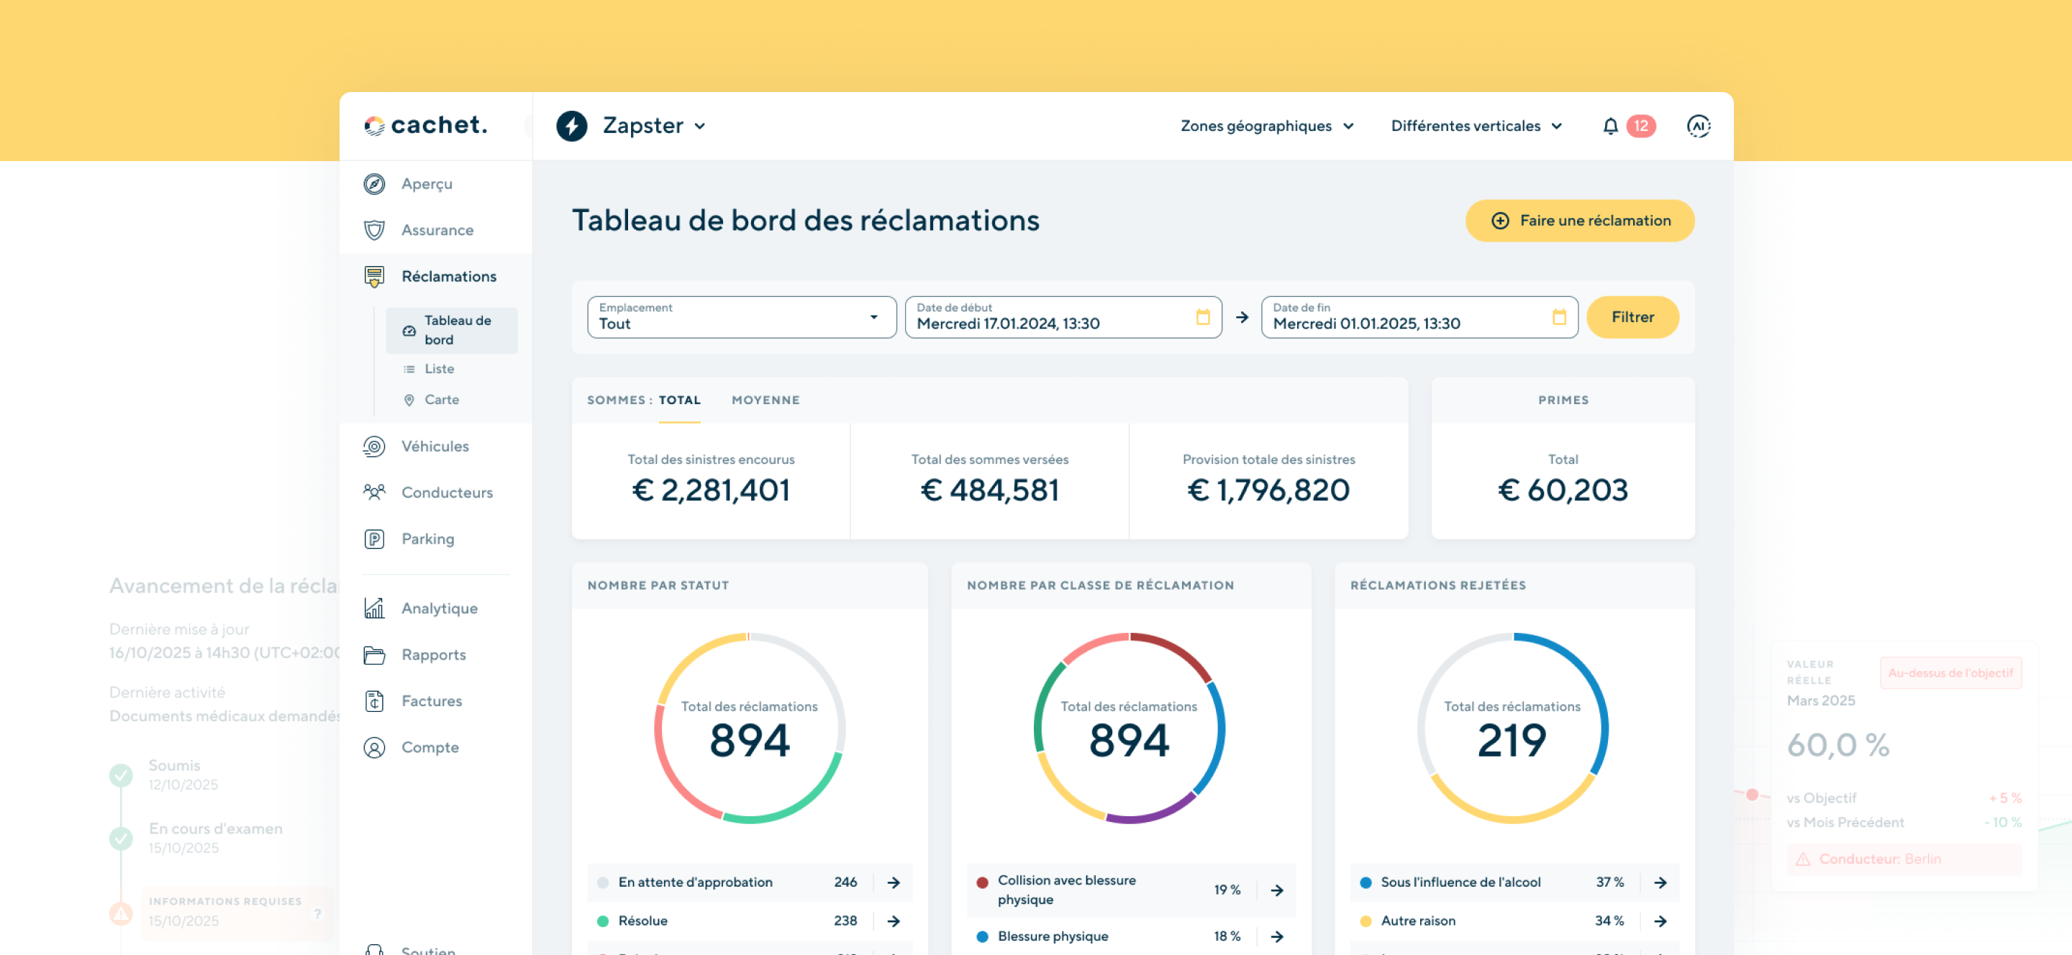Click Faire une réclamation button
This screenshot has height=955, width=2072.
pos(1579,220)
